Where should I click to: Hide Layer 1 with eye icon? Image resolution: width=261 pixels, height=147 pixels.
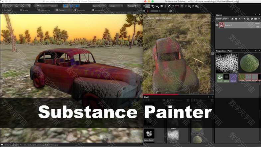point(217,25)
